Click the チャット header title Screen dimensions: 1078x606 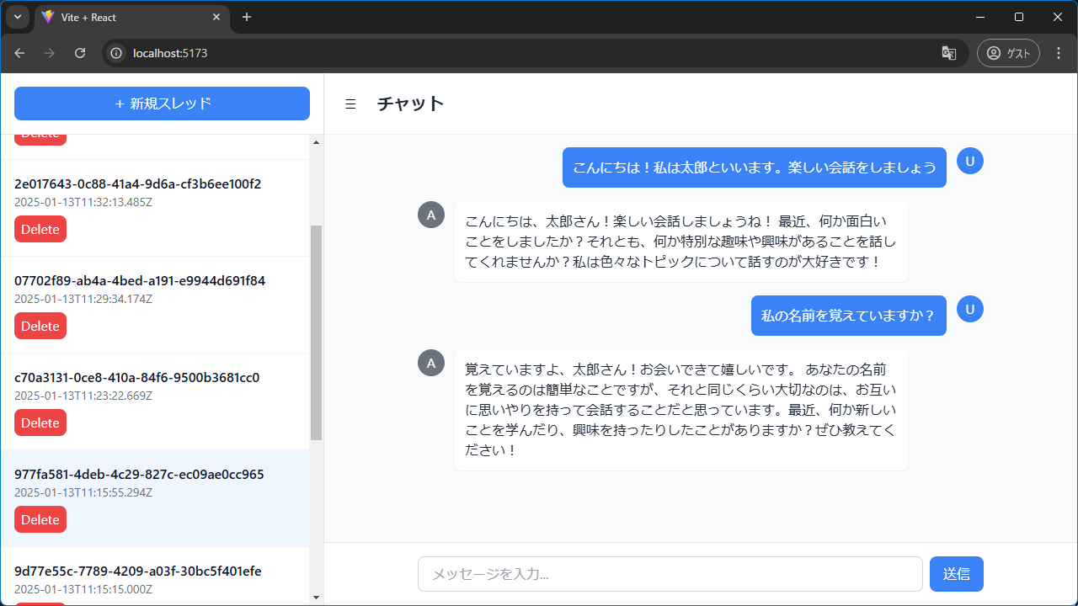tap(410, 104)
